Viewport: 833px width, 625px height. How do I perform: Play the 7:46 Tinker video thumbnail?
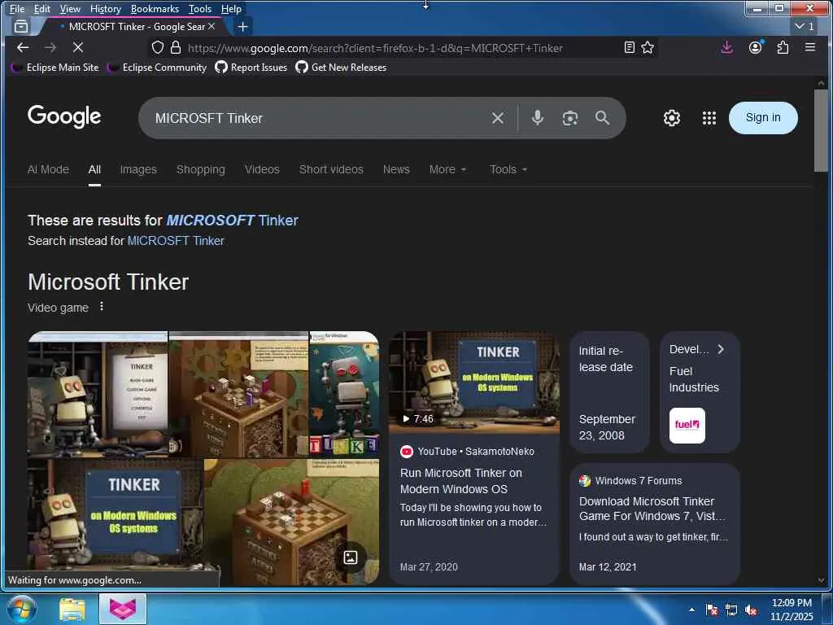pos(474,382)
